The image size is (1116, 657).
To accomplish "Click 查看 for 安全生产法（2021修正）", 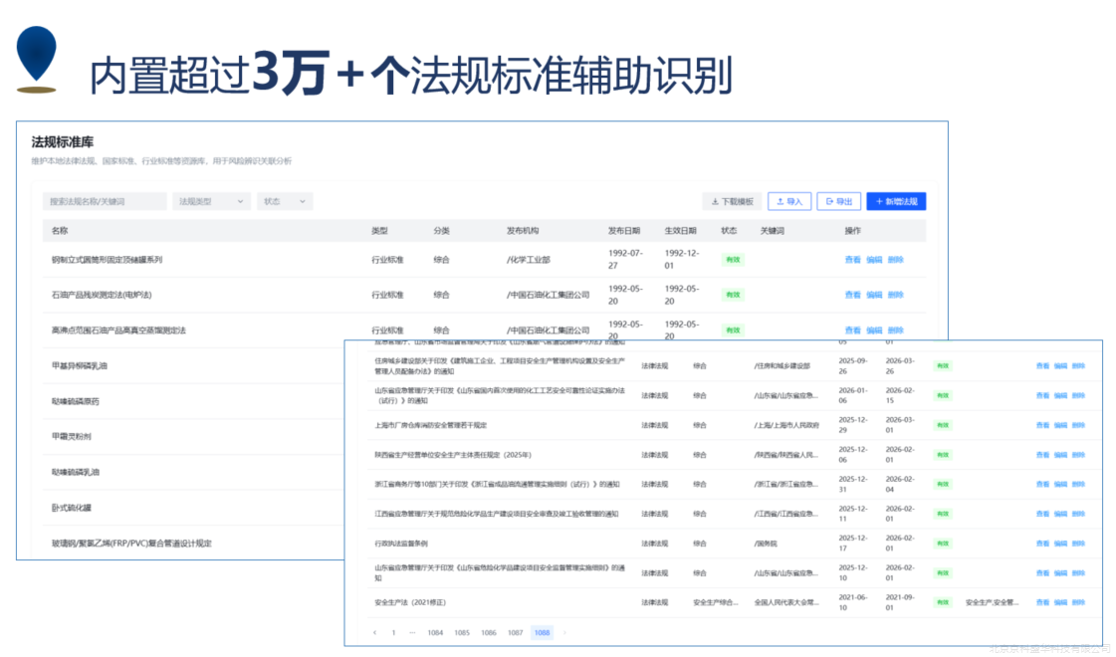I will pyautogui.click(x=1042, y=602).
